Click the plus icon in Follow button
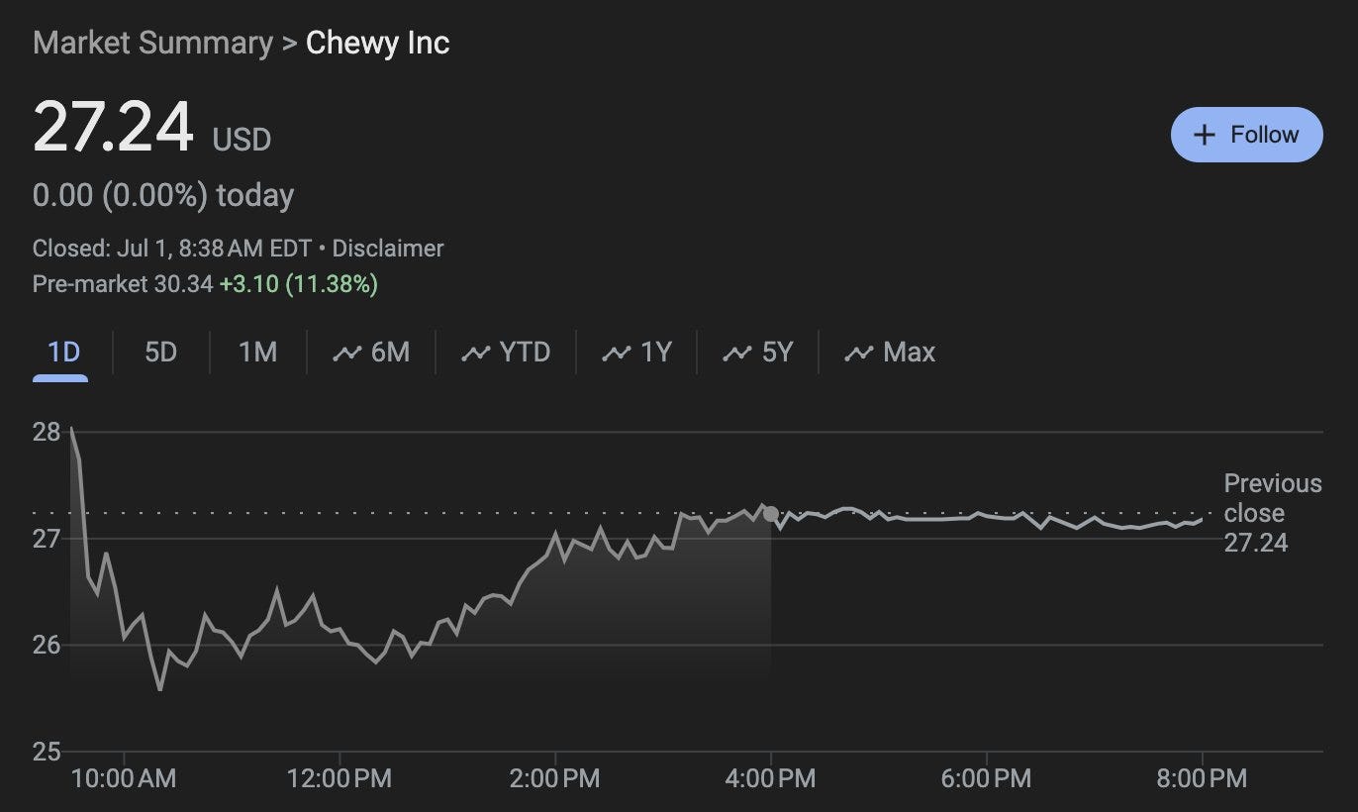This screenshot has height=812, width=1358. tap(1204, 135)
